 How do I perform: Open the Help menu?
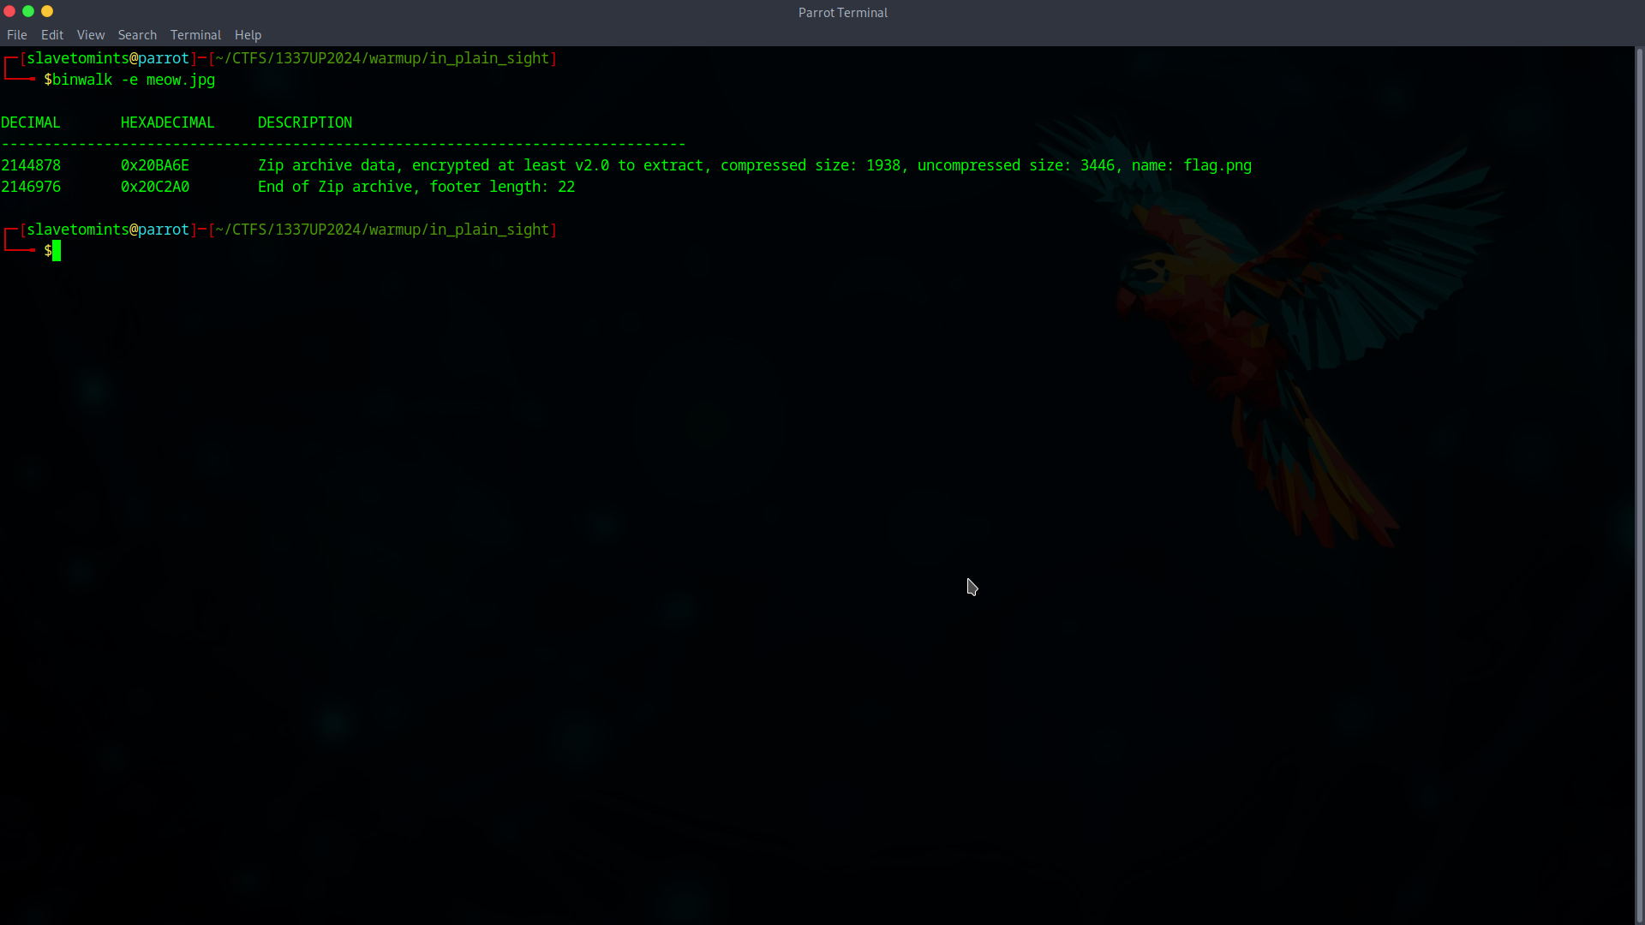click(x=248, y=35)
